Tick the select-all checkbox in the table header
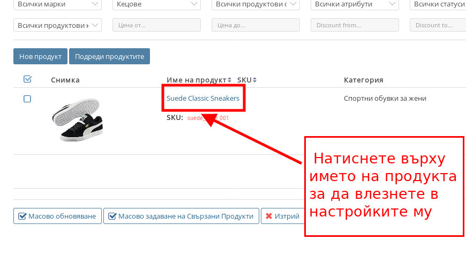The height and width of the screenshot is (254, 466). pos(28,79)
